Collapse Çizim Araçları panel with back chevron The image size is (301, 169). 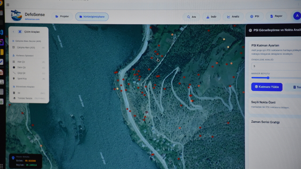13,31
